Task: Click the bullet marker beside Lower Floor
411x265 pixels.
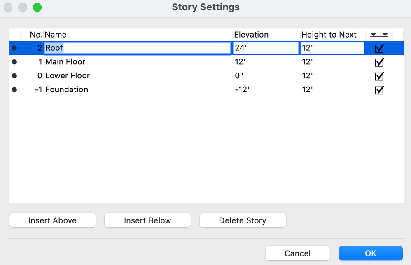Action: pyautogui.click(x=14, y=76)
